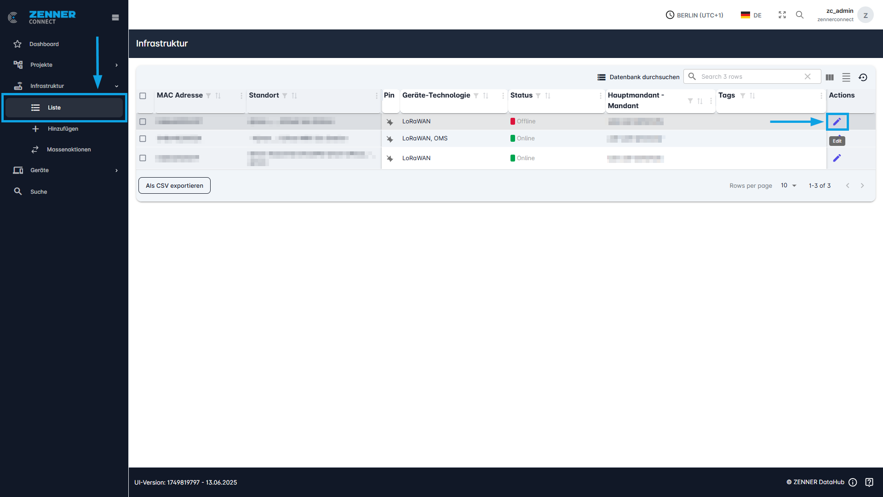Image resolution: width=883 pixels, height=497 pixels.
Task: Open Hinzufügen under Infrastruktur
Action: click(63, 129)
